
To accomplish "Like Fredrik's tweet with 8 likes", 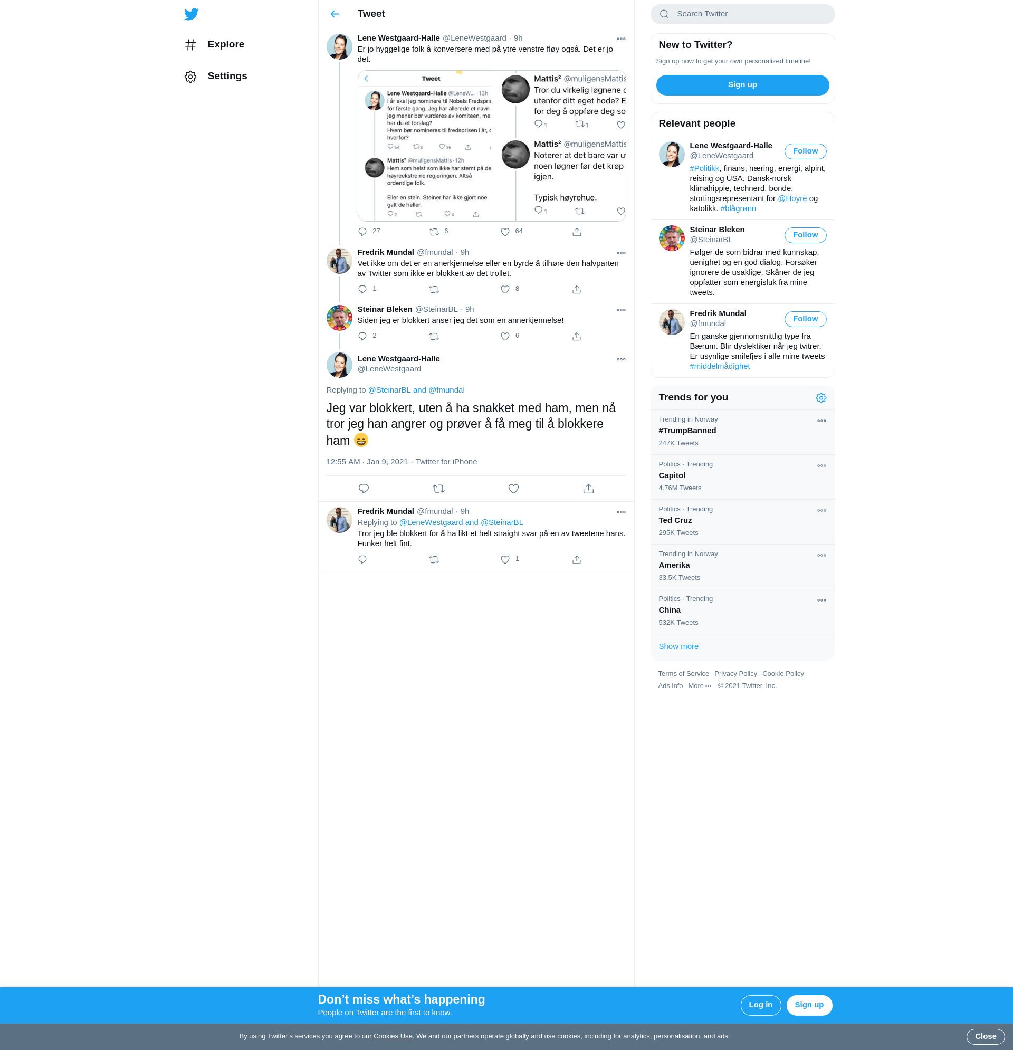I will pyautogui.click(x=505, y=289).
